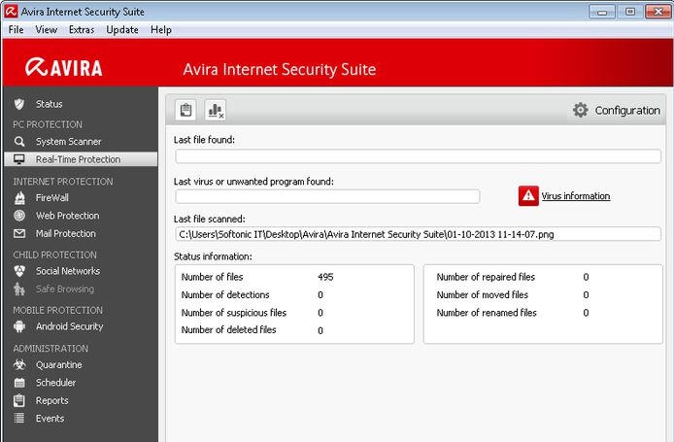Click the Number of deleted files label
Viewport: 674px width, 442px height.
tap(228, 329)
